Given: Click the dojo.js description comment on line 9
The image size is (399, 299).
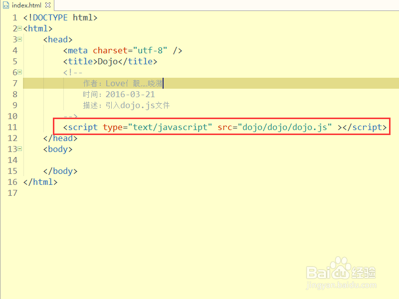Looking at the screenshot, I should click(126, 105).
